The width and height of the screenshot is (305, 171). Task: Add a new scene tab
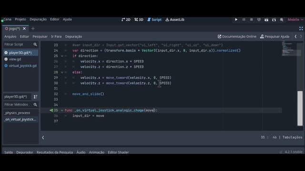pos(33,28)
